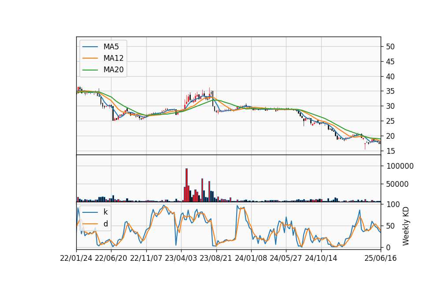Click the tallest red volume bar
This screenshot has width=423, height=304.
click(186, 185)
